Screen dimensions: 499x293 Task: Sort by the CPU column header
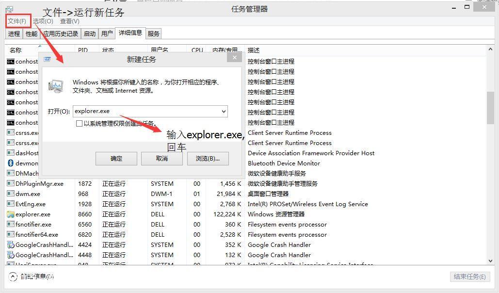(x=197, y=50)
